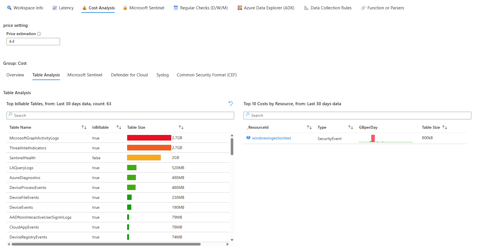
Task: Show the Price estimation info tooltip icon
Action: click(39, 34)
